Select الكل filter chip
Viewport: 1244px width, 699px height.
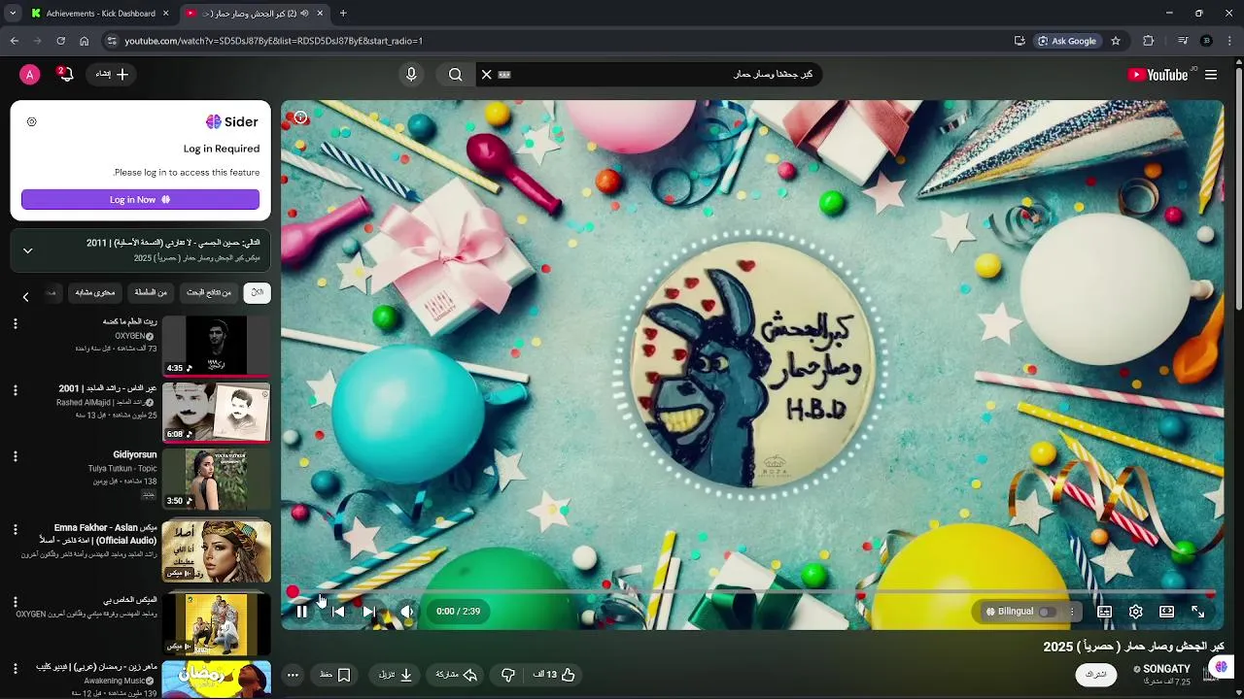pyautogui.click(x=257, y=292)
